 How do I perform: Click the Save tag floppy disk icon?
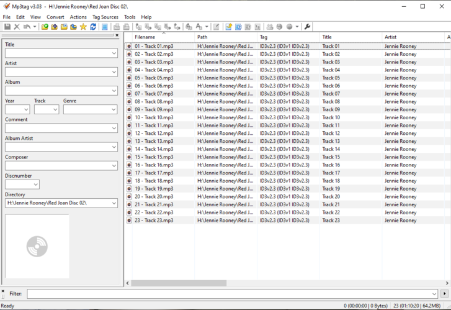pyautogui.click(x=7, y=27)
